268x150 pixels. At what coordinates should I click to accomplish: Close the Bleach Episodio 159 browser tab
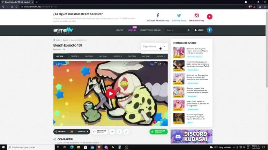pyautogui.click(x=32, y=2)
